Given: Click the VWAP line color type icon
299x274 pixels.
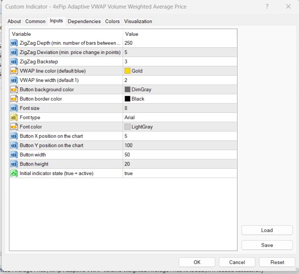Looking at the screenshot, I should [x=14, y=71].
